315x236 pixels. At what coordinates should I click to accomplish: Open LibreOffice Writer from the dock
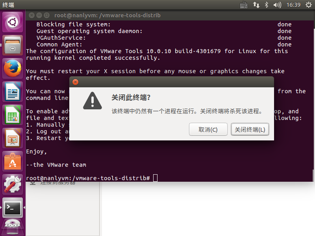[x=13, y=92]
